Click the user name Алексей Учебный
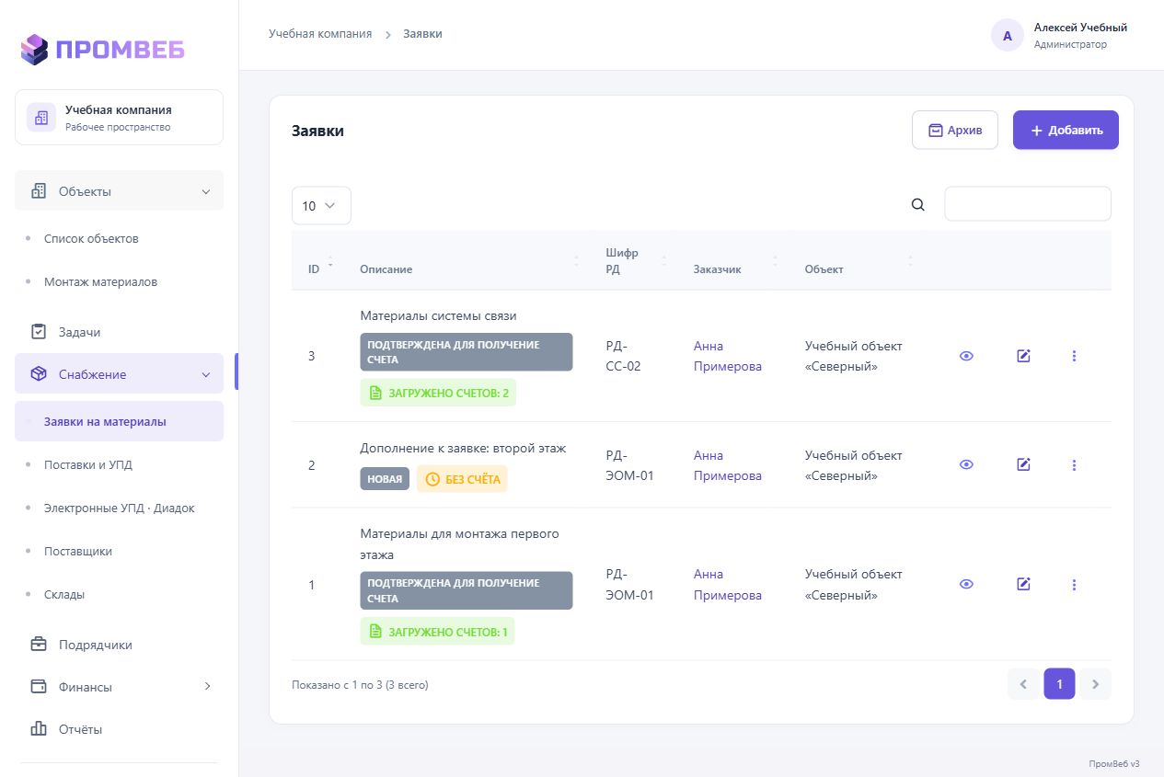Image resolution: width=1164 pixels, height=777 pixels. coord(1080,28)
